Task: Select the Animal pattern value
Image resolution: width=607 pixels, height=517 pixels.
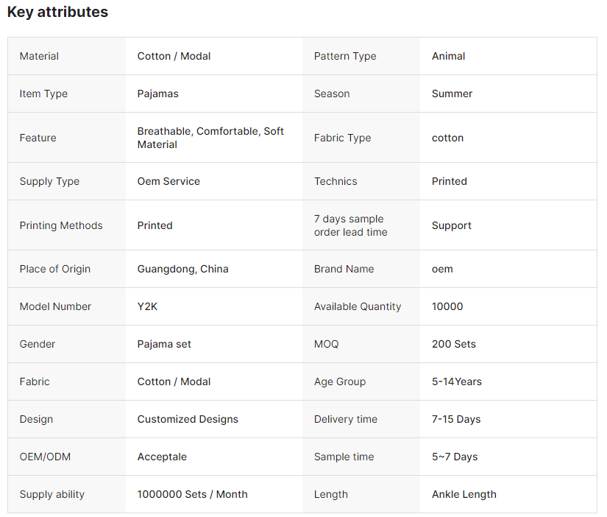Action: pyautogui.click(x=448, y=56)
